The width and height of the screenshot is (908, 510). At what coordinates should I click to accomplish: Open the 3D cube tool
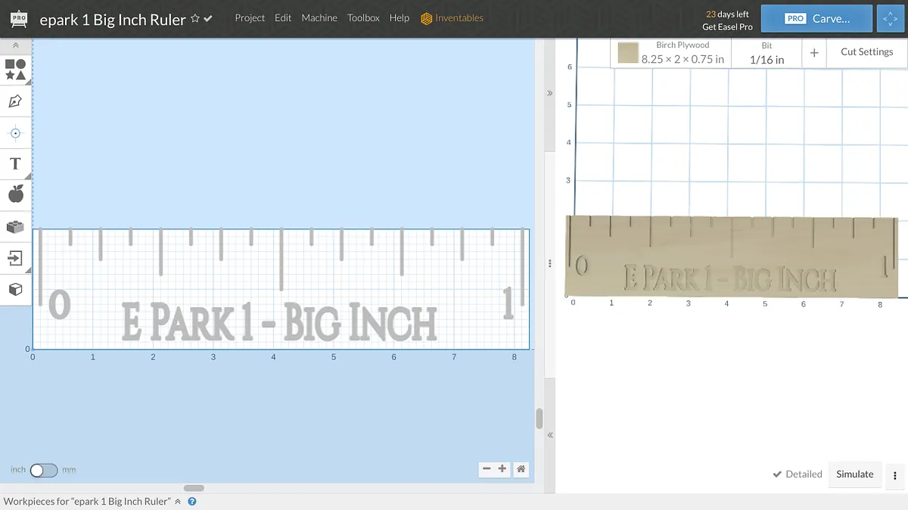(15, 289)
